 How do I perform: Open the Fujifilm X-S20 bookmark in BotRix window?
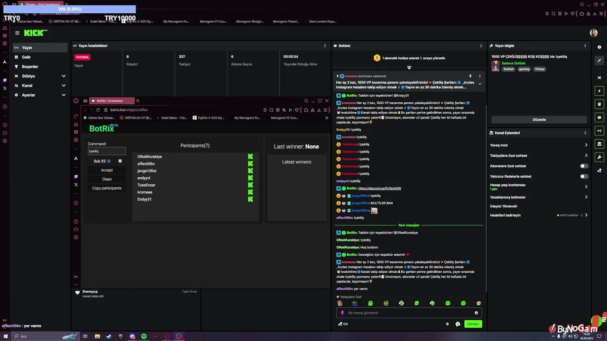(x=209, y=118)
